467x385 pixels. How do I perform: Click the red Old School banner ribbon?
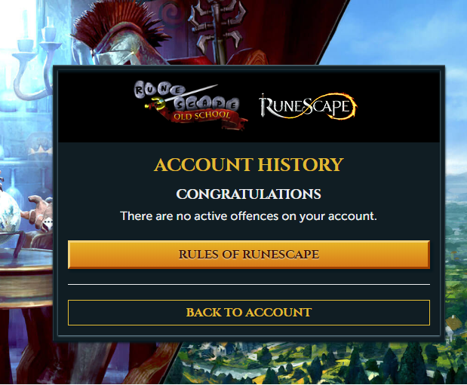point(206,118)
